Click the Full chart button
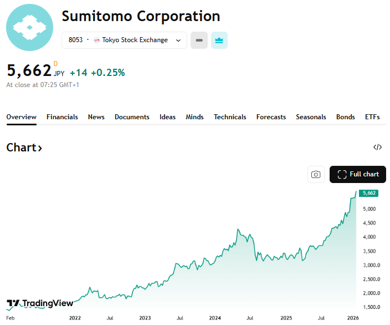Viewport: 390px width, 325px height. pos(358,174)
